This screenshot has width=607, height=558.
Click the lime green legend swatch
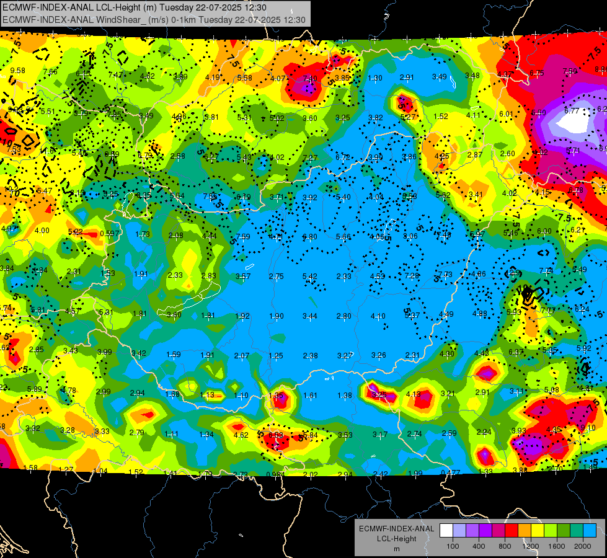click(551, 531)
